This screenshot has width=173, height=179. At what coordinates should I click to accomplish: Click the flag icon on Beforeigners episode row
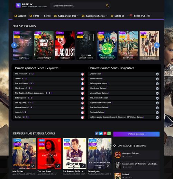pyautogui.click(x=82, y=98)
